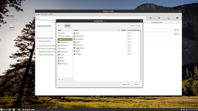The image size is (198, 111).
Task: Click the green simulation icon in Grsync toolbar
Action: point(169,18)
